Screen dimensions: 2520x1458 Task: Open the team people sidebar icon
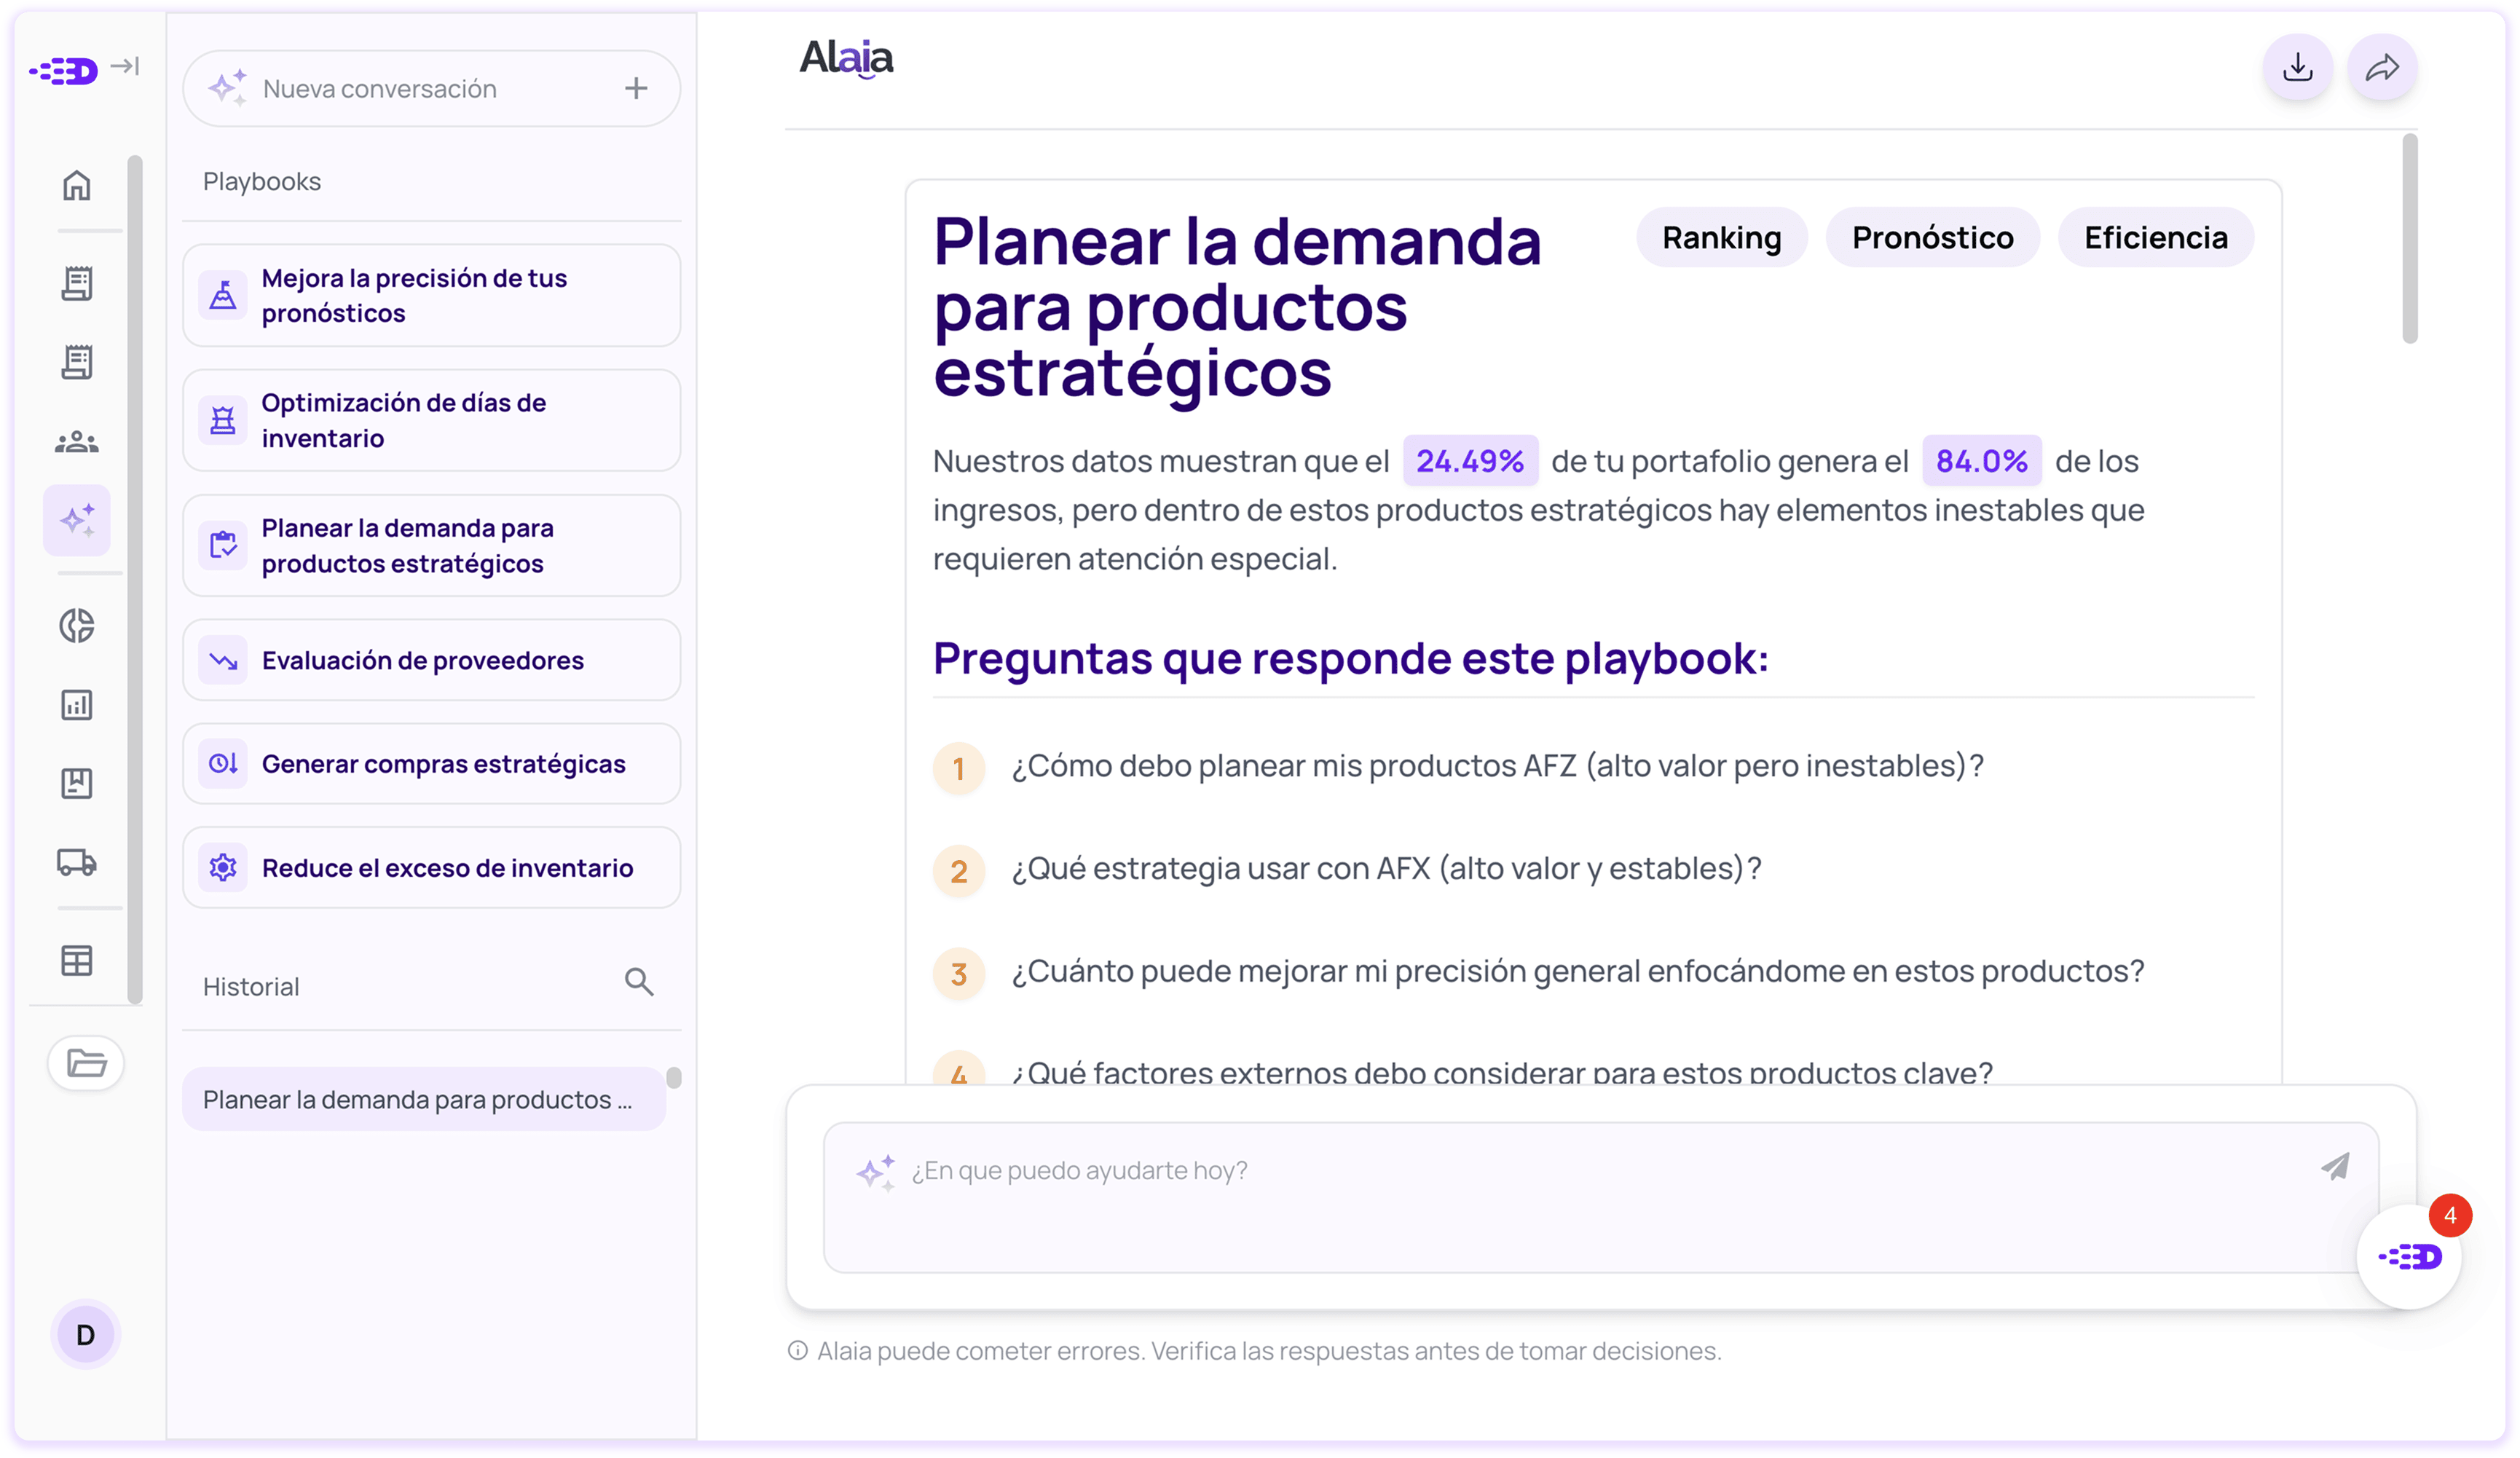pyautogui.click(x=77, y=442)
